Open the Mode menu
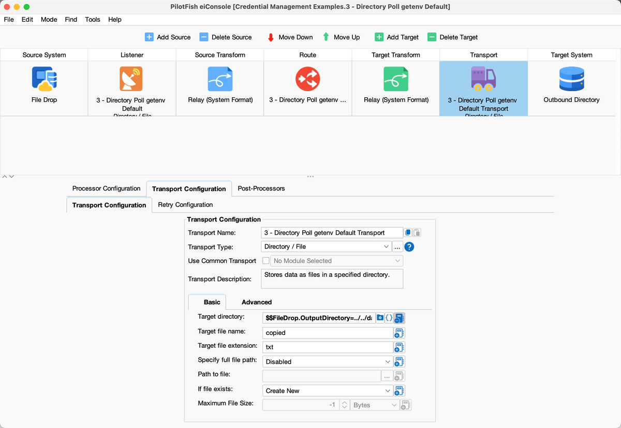The height and width of the screenshot is (428, 621). click(49, 19)
